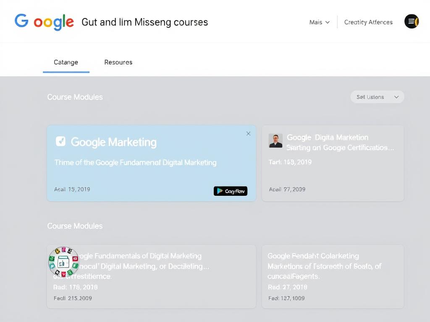
Task: Switch to the Catange tab
Action: tap(66, 62)
